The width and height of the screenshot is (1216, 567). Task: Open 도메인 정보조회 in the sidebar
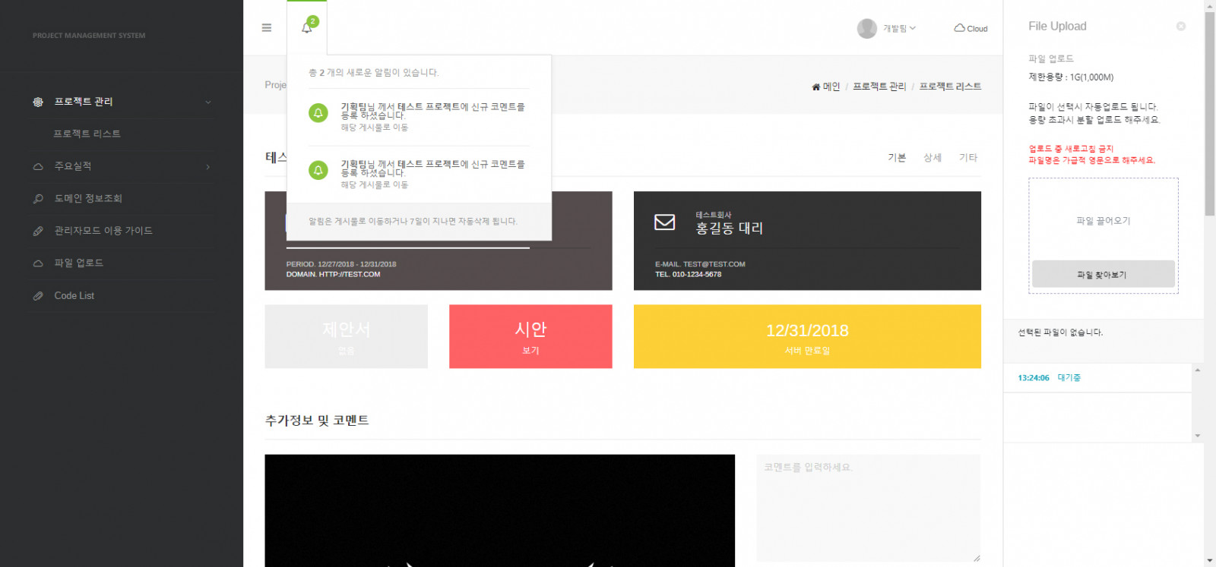(88, 198)
